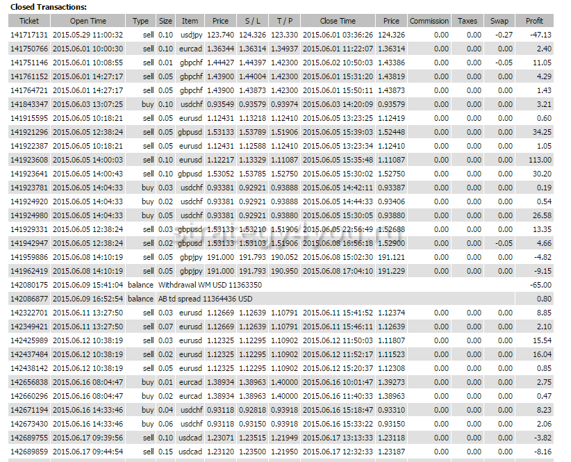571x462 pixels.
Task: Click the Commission column header
Action: click(429, 21)
